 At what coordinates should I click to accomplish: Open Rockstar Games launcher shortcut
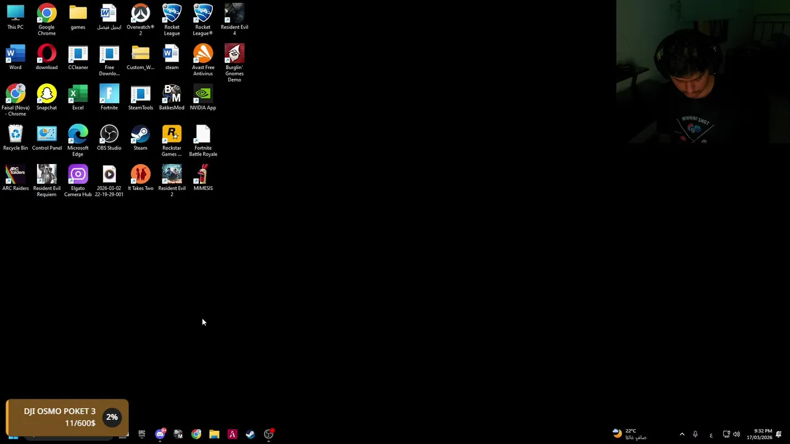pyautogui.click(x=172, y=140)
